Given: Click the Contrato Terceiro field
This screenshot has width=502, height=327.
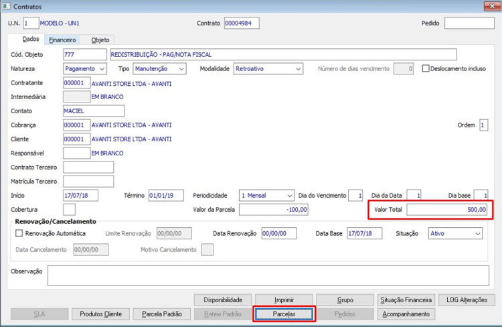Looking at the screenshot, I should click(88, 168).
